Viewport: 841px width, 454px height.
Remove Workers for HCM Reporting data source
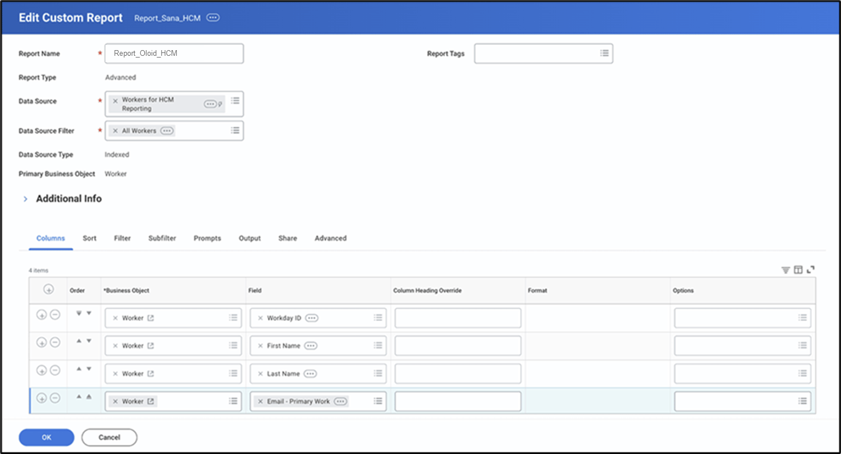tap(115, 100)
